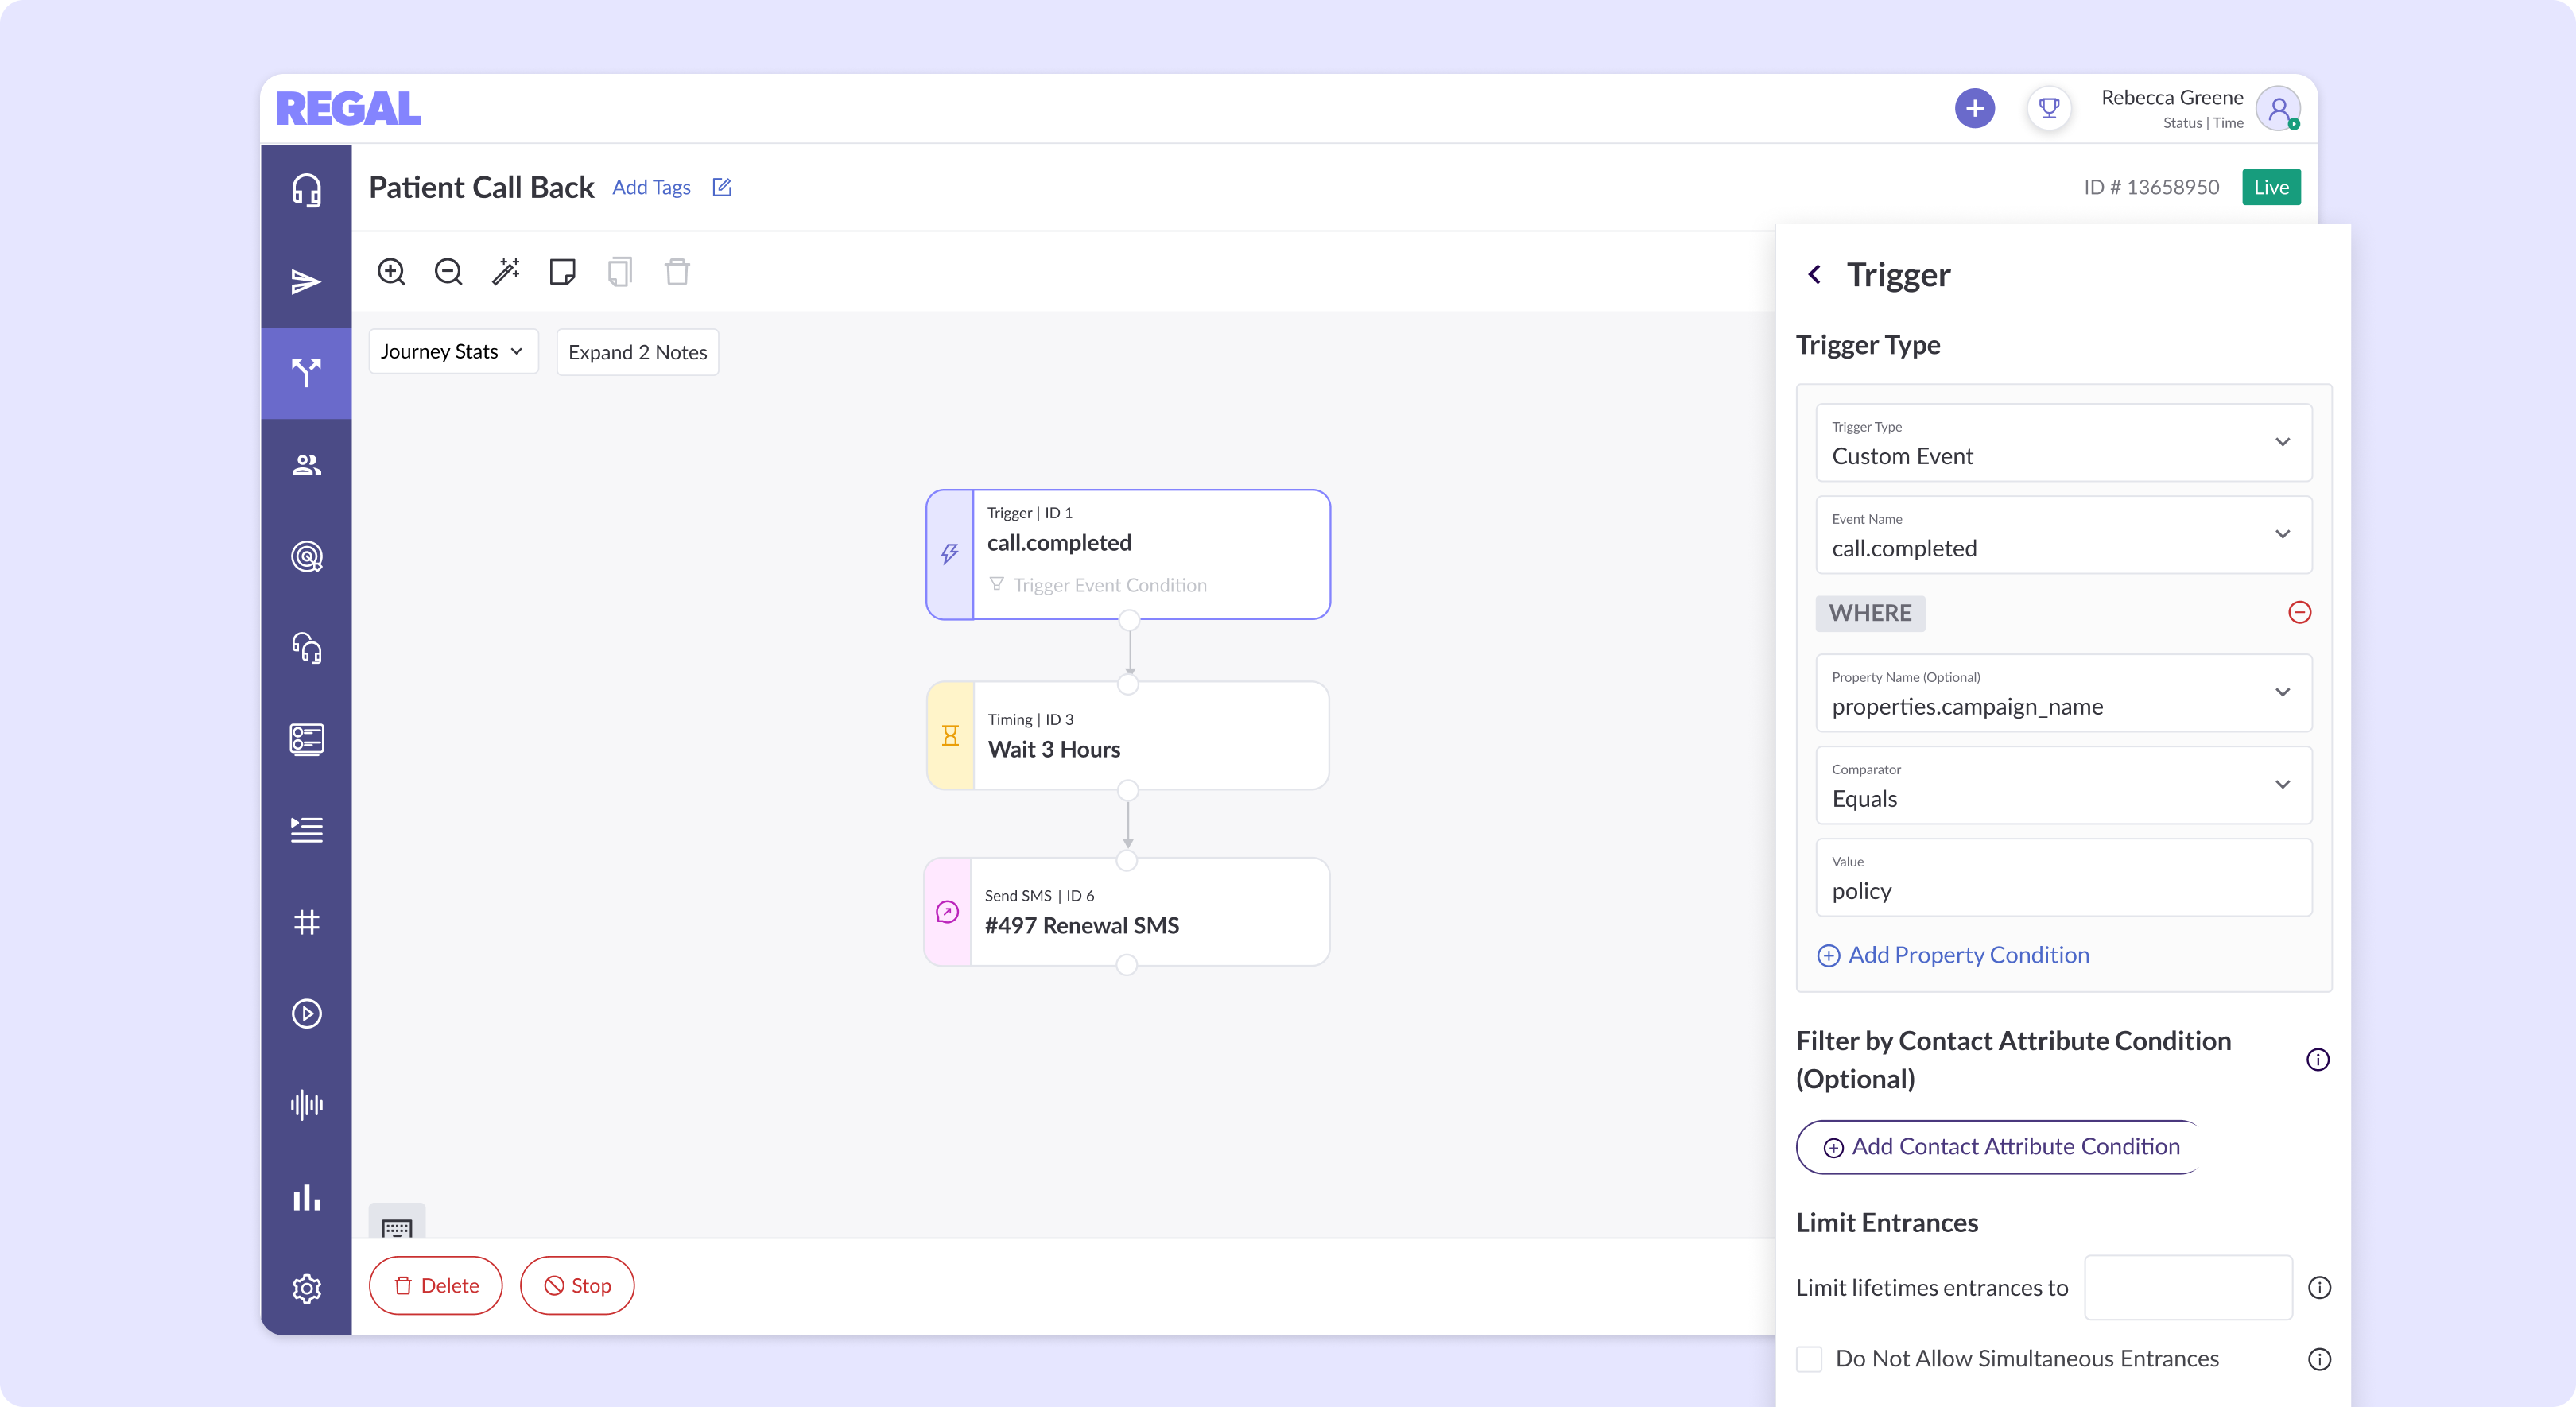The width and height of the screenshot is (2576, 1407).
Task: Click the trash icon in canvas toolbar
Action: click(x=677, y=272)
